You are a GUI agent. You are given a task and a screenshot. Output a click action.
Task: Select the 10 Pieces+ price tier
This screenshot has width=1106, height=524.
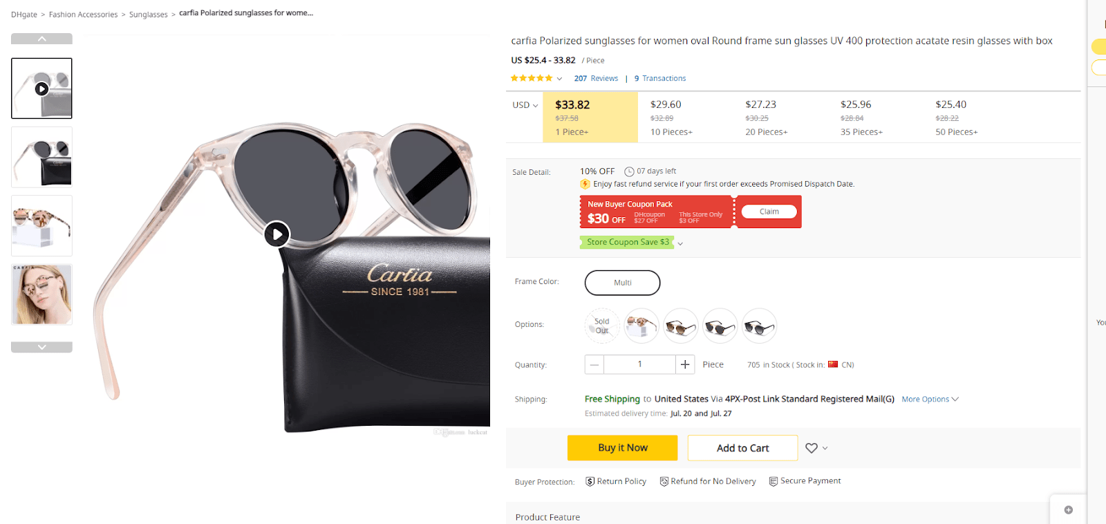coord(671,118)
